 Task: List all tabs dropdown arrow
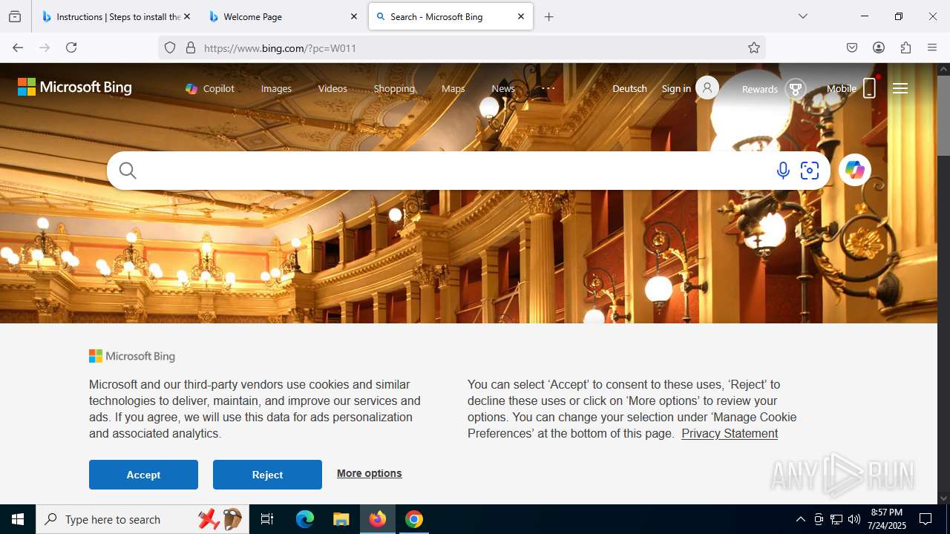pyautogui.click(x=802, y=16)
